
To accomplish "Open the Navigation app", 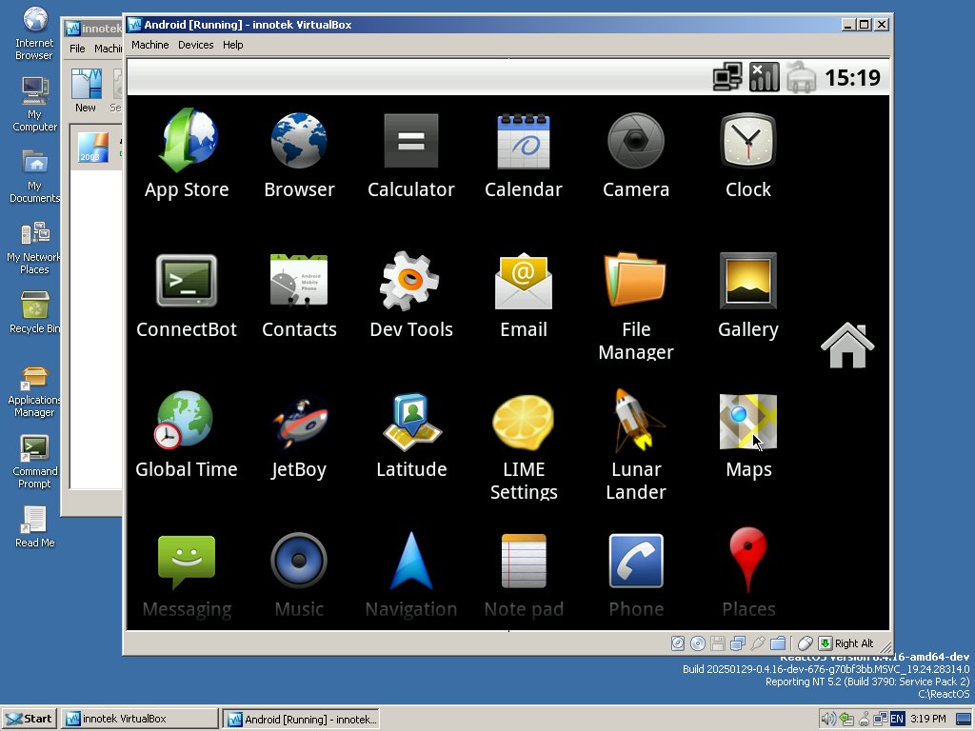I will tap(411, 574).
